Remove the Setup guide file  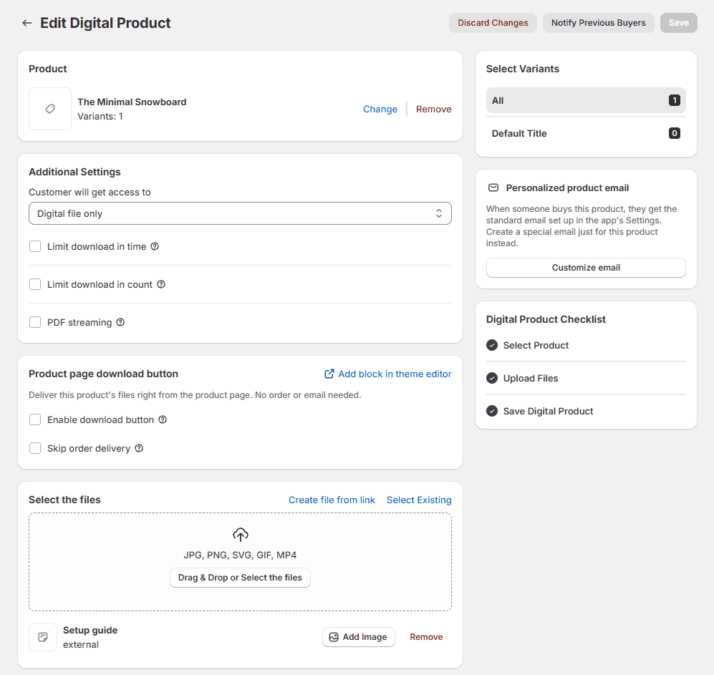click(426, 637)
